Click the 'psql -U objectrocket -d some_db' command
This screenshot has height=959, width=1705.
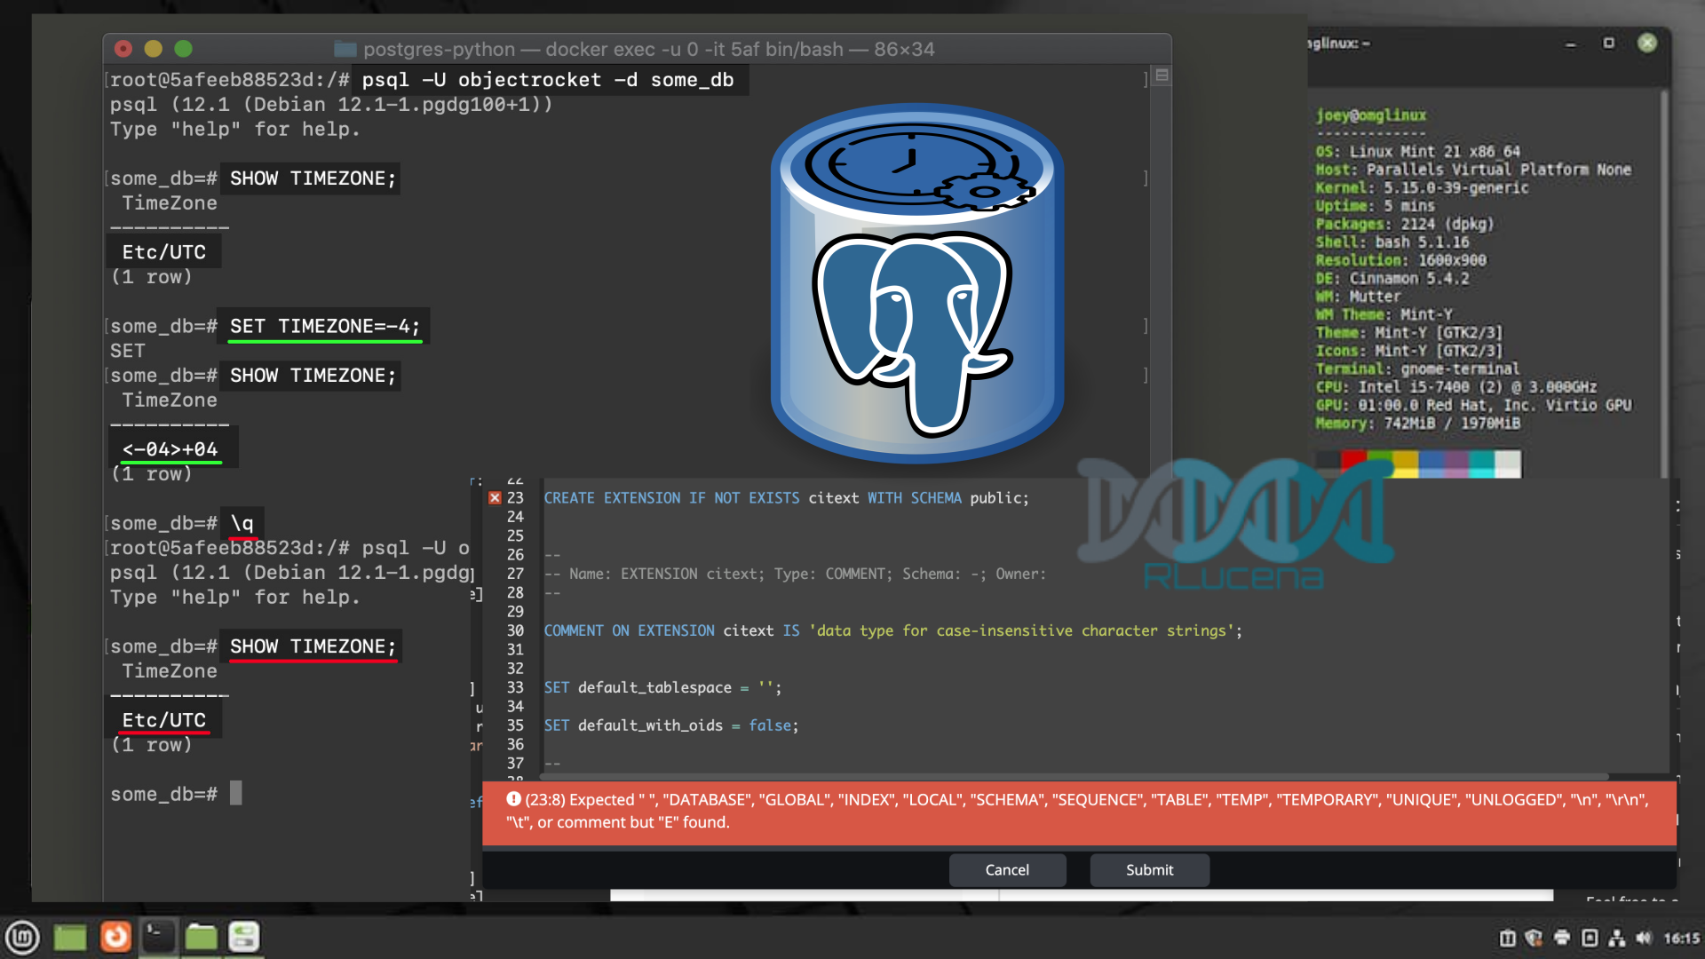547,80
